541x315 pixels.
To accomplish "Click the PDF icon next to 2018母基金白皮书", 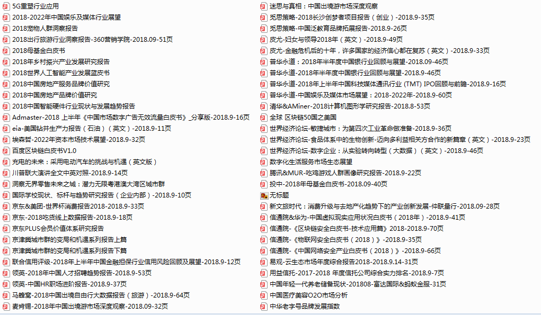I will pos(6,51).
